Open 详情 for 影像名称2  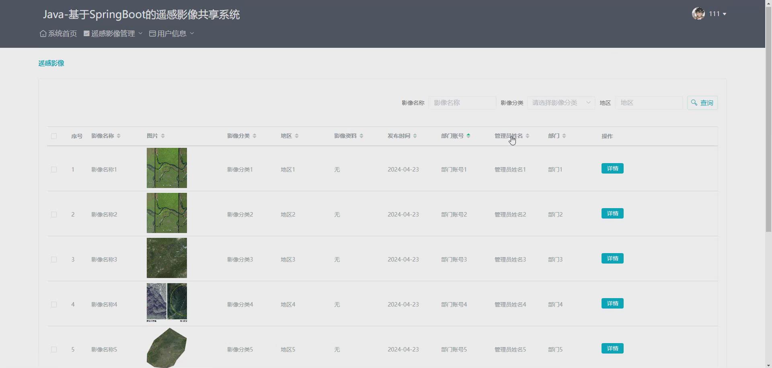pyautogui.click(x=612, y=213)
